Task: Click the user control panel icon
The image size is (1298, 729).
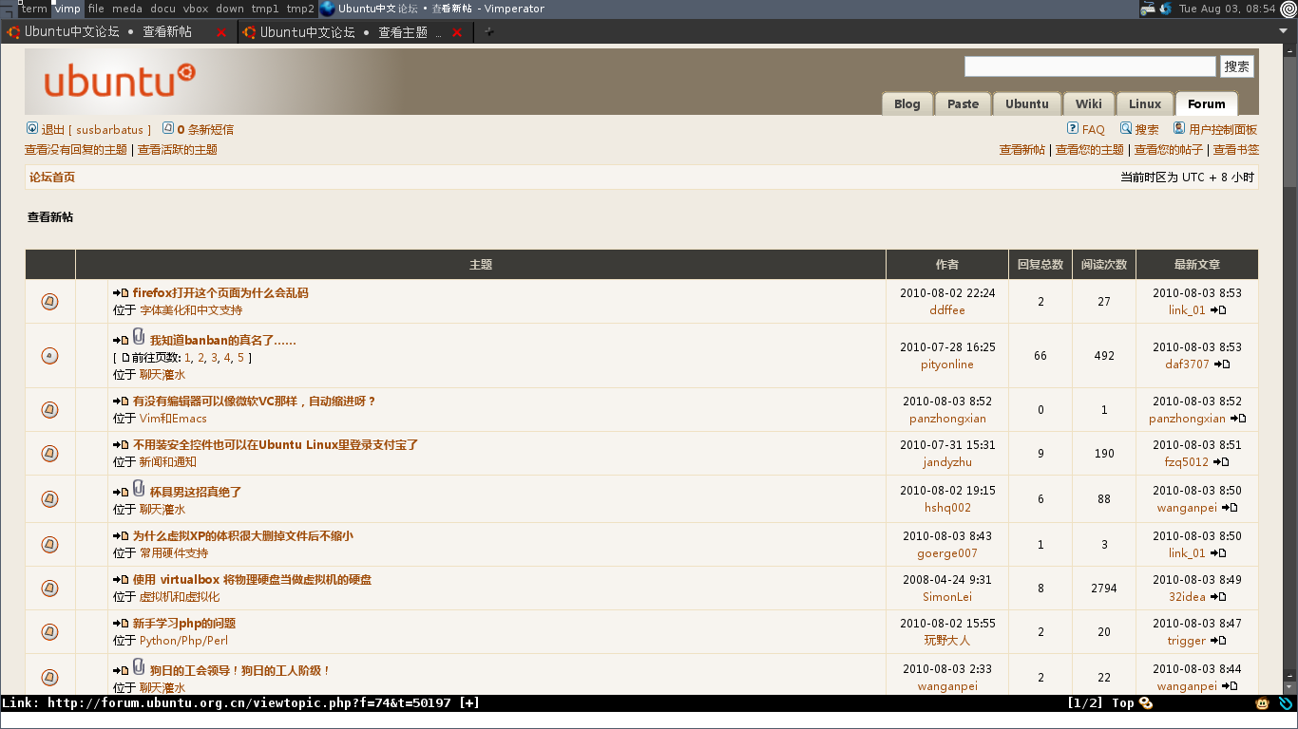Action: click(1179, 128)
